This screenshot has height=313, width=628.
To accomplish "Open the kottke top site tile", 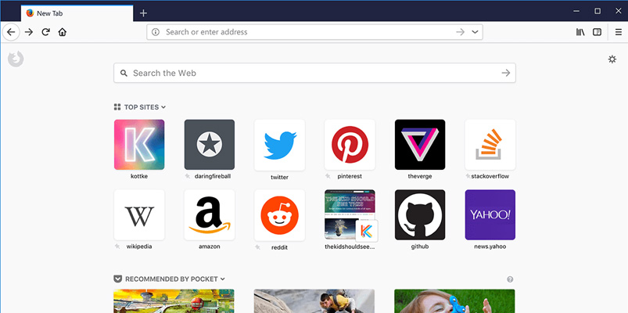I will (139, 145).
